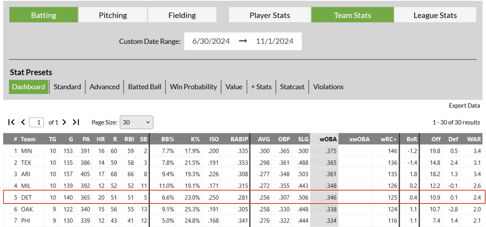The image size is (486, 227).
Task: Switch to the Fielding tab
Action: [182, 15]
